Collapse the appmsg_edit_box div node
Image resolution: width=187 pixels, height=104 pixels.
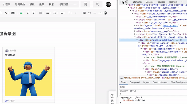137,40
